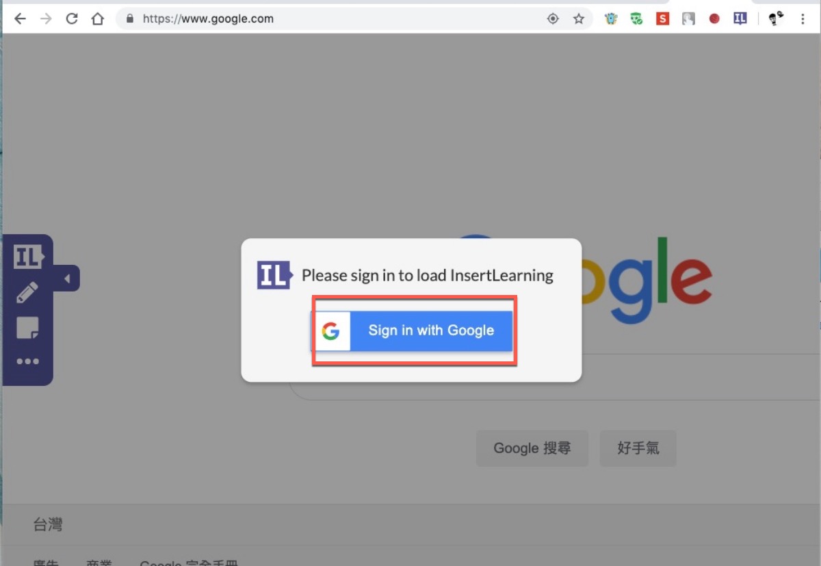Open the browser home page icon
Viewport: 821px width, 566px height.
(x=98, y=19)
